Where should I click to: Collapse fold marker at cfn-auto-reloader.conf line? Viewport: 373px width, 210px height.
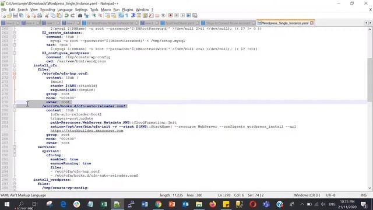[x=15, y=106]
